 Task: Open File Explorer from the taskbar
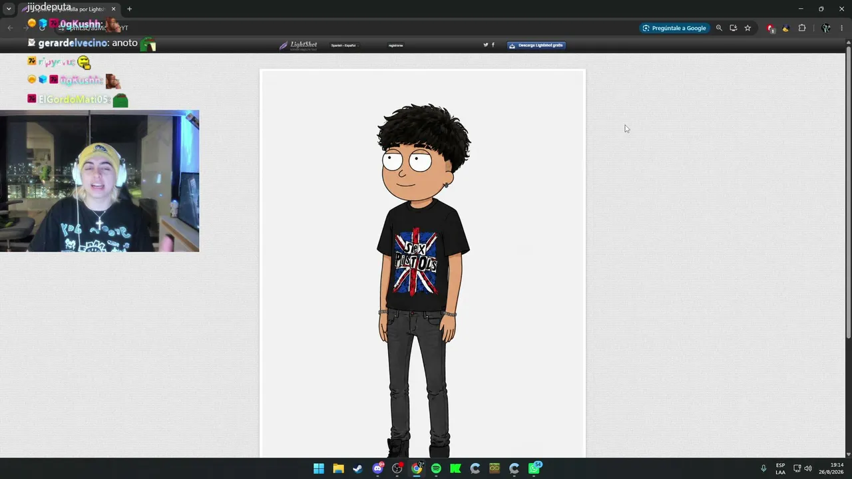pyautogui.click(x=338, y=468)
